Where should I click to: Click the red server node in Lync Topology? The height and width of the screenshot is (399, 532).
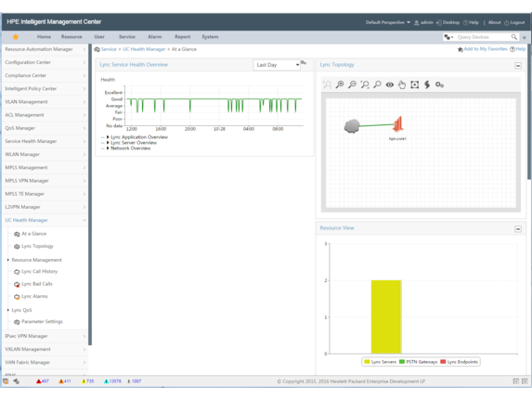pyautogui.click(x=398, y=124)
